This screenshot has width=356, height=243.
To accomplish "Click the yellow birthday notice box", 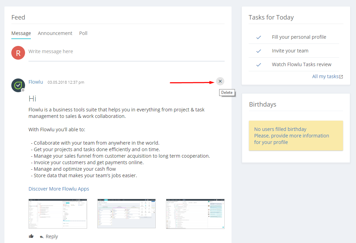I will coord(296,136).
